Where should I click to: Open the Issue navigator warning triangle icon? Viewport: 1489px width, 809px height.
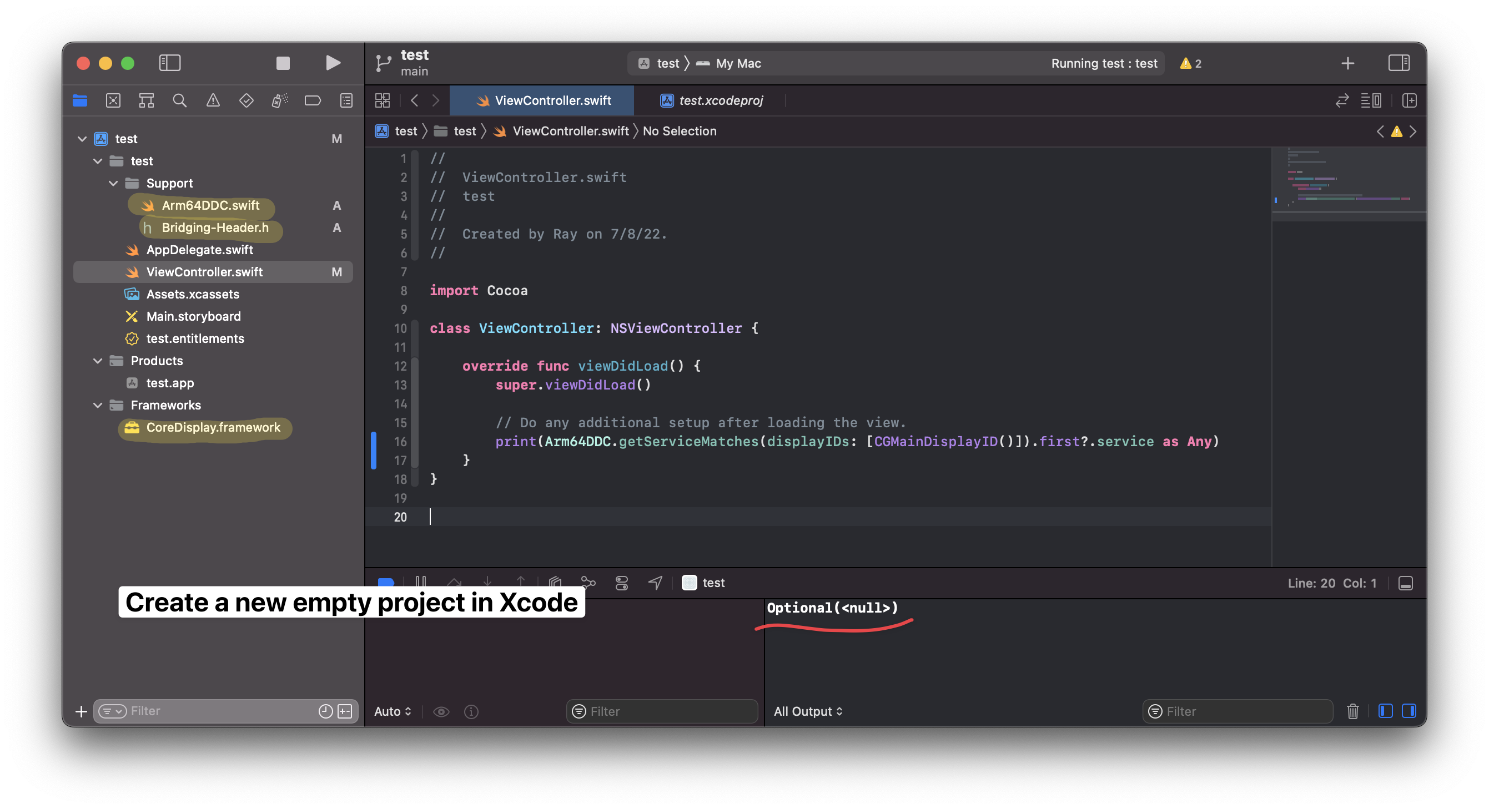[x=213, y=100]
